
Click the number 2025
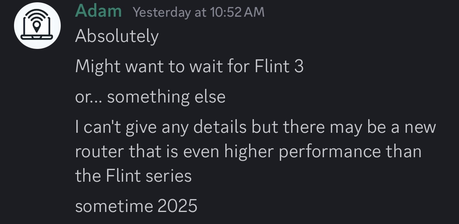178,206
